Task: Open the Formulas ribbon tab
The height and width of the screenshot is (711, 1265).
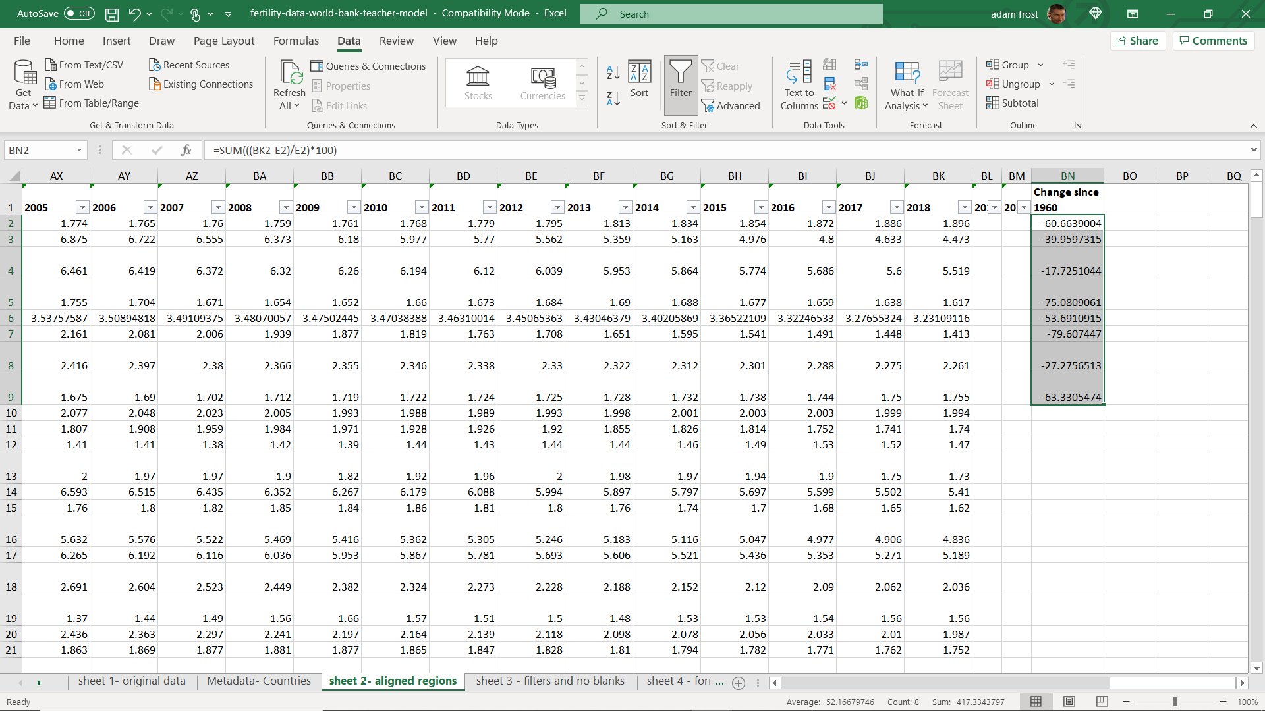Action: (296, 41)
